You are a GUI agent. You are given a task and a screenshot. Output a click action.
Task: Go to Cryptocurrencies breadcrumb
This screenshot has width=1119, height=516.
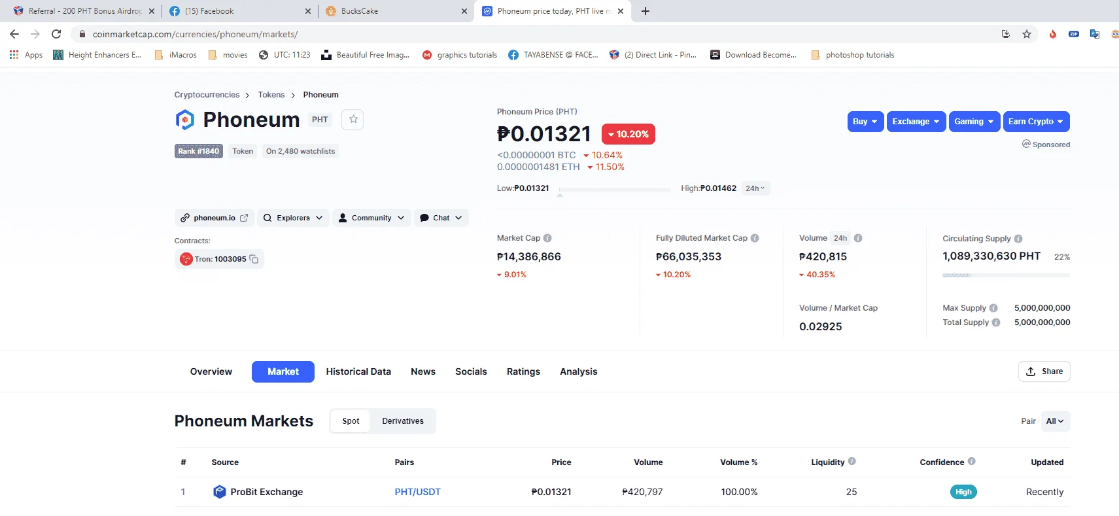click(x=207, y=95)
